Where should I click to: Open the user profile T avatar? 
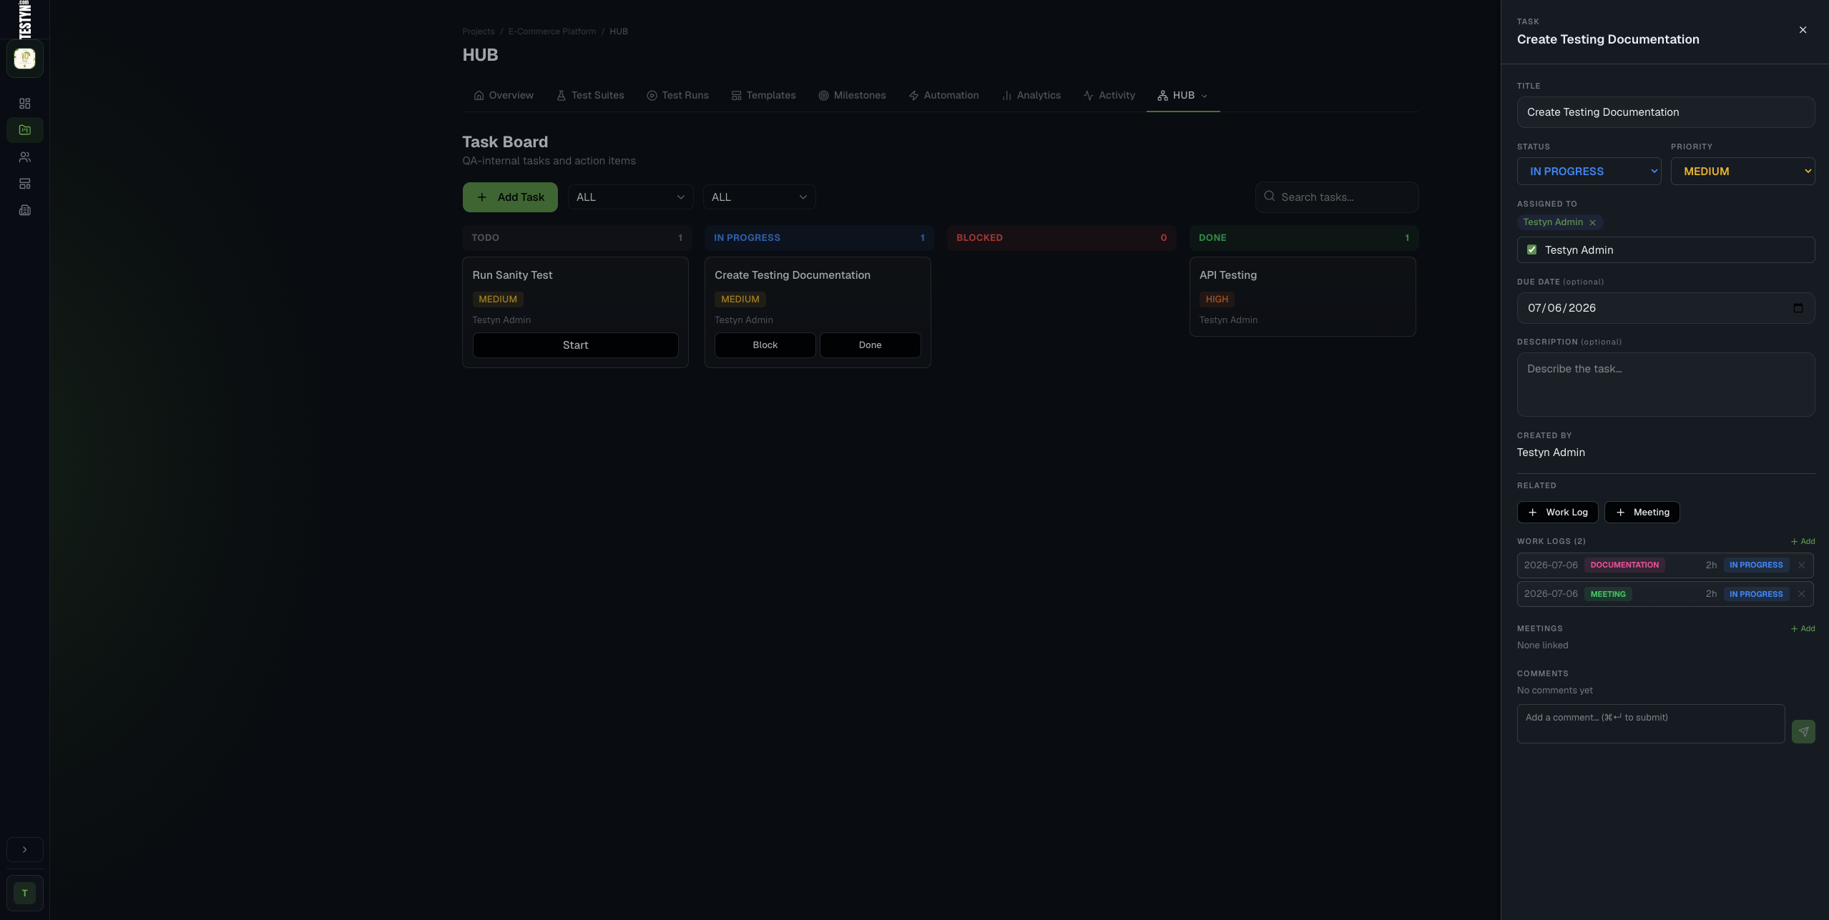(x=25, y=893)
